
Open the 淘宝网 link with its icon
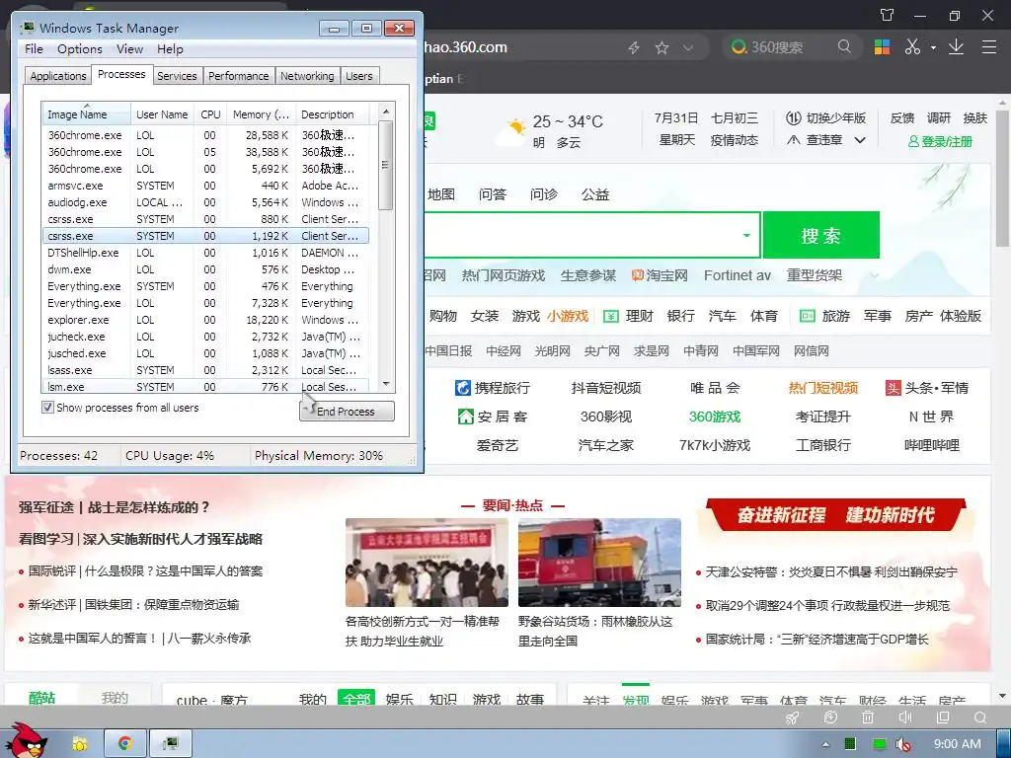tap(660, 276)
